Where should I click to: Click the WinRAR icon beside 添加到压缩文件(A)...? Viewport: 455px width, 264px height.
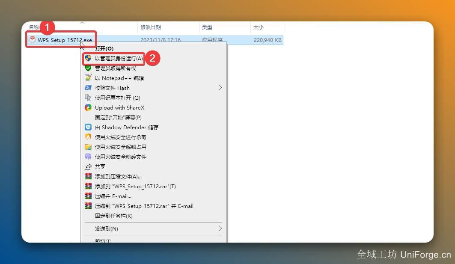88,176
